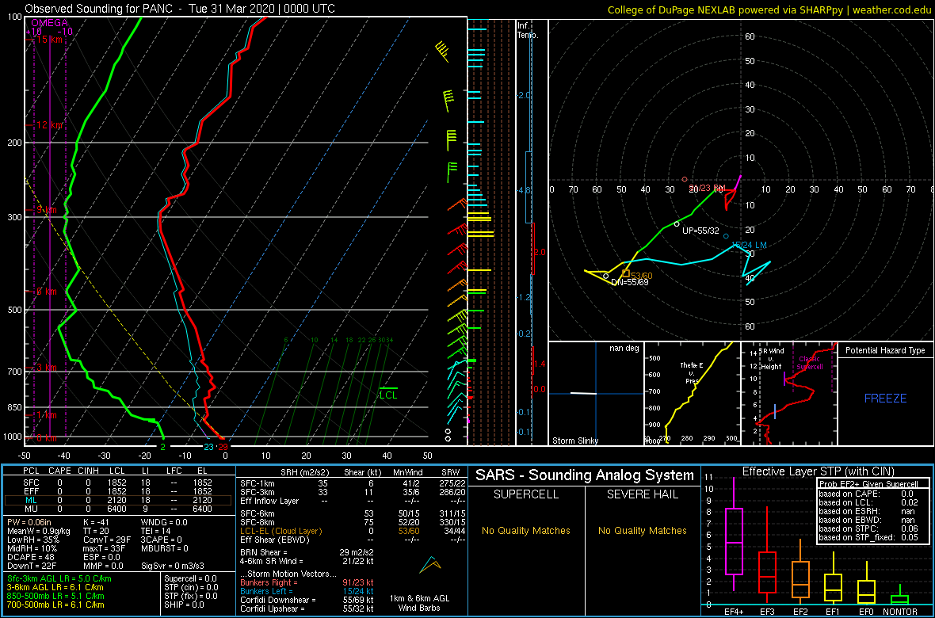Click the 15/24 LM hodograph label

coord(749,245)
